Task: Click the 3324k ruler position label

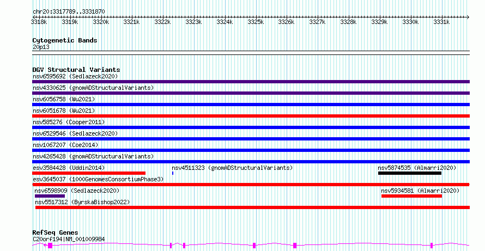Action: pyautogui.click(x=225, y=22)
